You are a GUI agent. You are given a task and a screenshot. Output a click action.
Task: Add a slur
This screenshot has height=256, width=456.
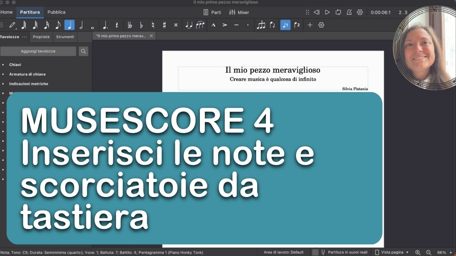(200, 25)
